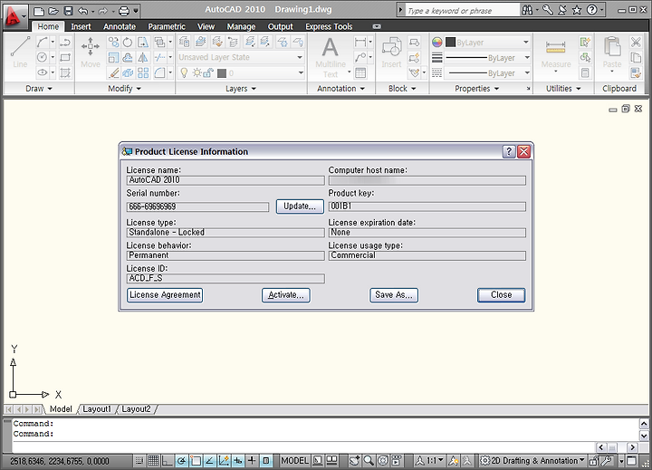Open the AutoCAD application menu logo
Viewport: 652px width, 470px height.
coord(14,16)
